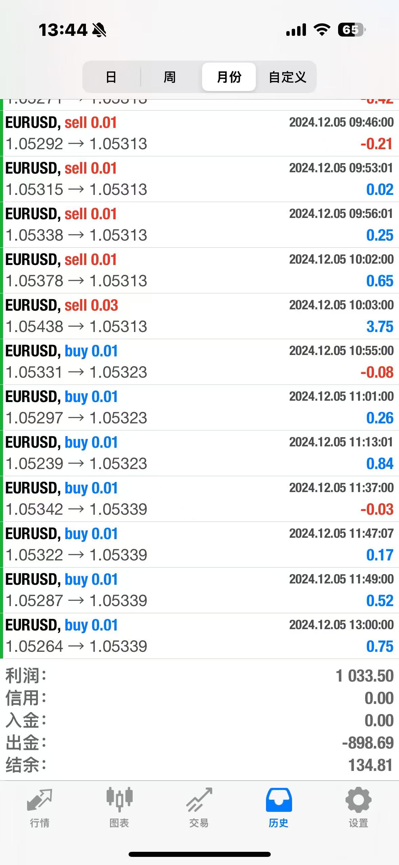
Task: Open the 图表 chart candlestick icon
Action: click(x=119, y=800)
